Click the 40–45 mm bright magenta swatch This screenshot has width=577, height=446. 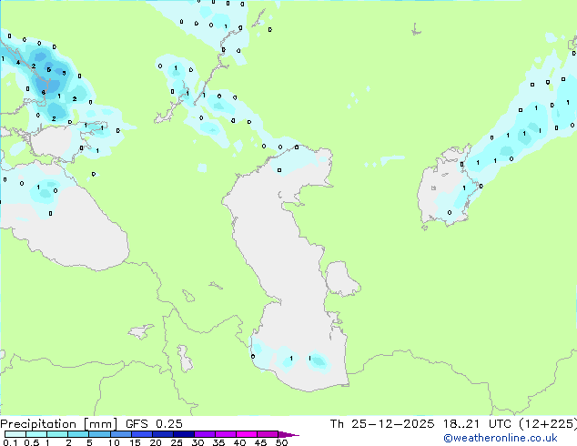click(247, 434)
